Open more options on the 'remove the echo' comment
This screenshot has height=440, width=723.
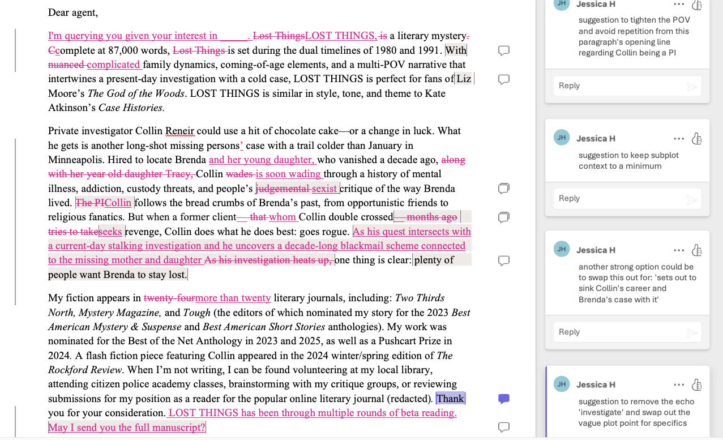pos(679,385)
